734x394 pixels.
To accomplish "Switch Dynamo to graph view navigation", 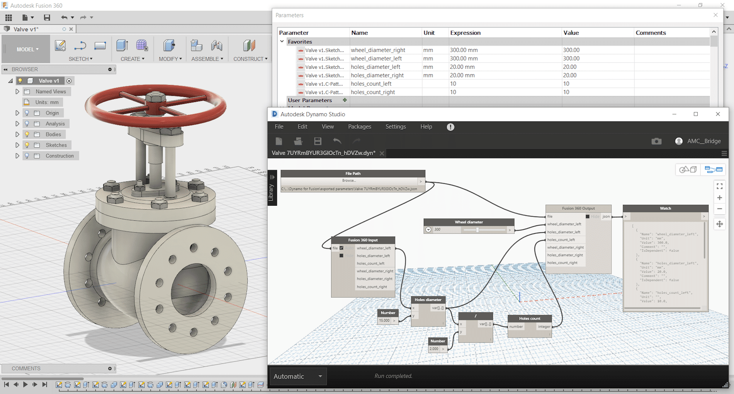I will coord(713,169).
